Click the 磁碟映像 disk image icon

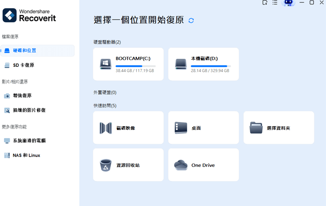[106, 128]
